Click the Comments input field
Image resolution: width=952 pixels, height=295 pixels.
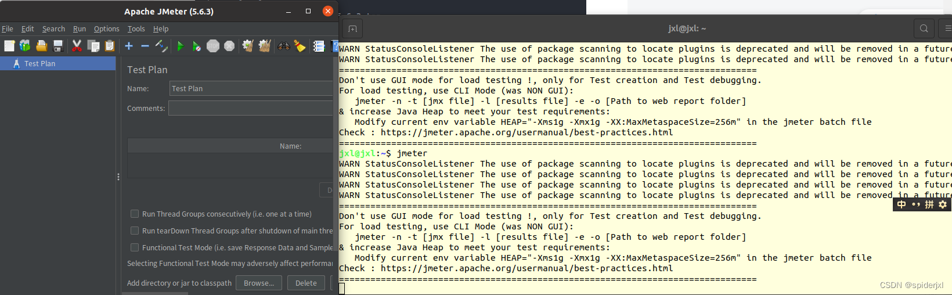[x=251, y=108]
